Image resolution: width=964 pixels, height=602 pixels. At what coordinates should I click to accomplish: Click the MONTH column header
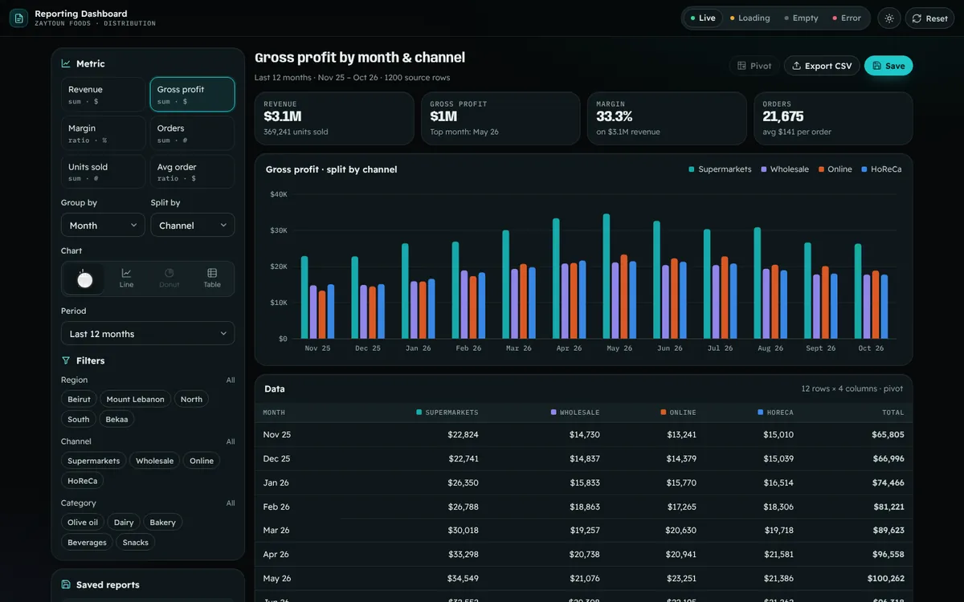click(274, 413)
